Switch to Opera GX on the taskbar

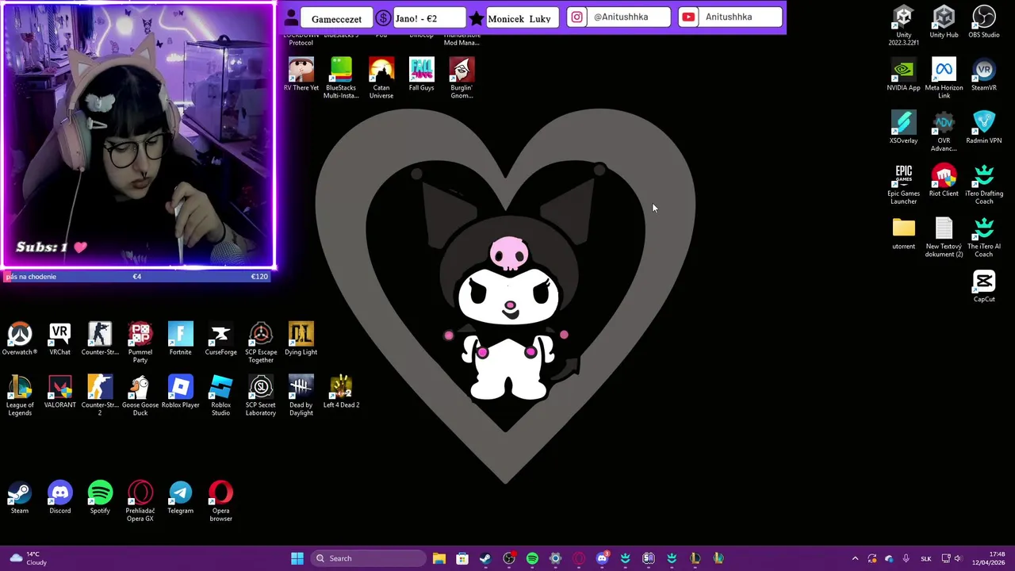coord(579,558)
